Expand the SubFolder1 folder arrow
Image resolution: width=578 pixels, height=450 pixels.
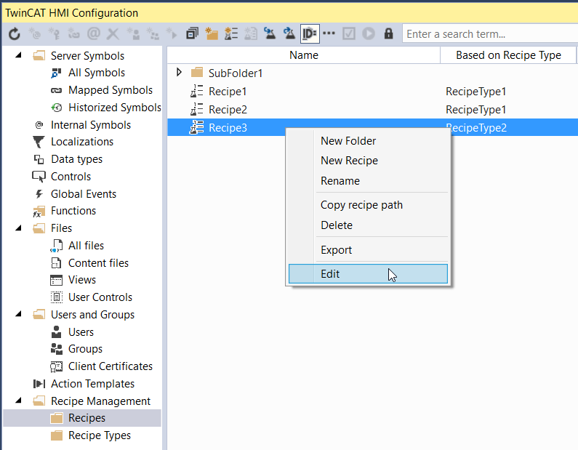(179, 72)
